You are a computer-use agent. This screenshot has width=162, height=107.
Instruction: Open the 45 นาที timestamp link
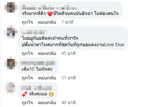click(x=68, y=54)
